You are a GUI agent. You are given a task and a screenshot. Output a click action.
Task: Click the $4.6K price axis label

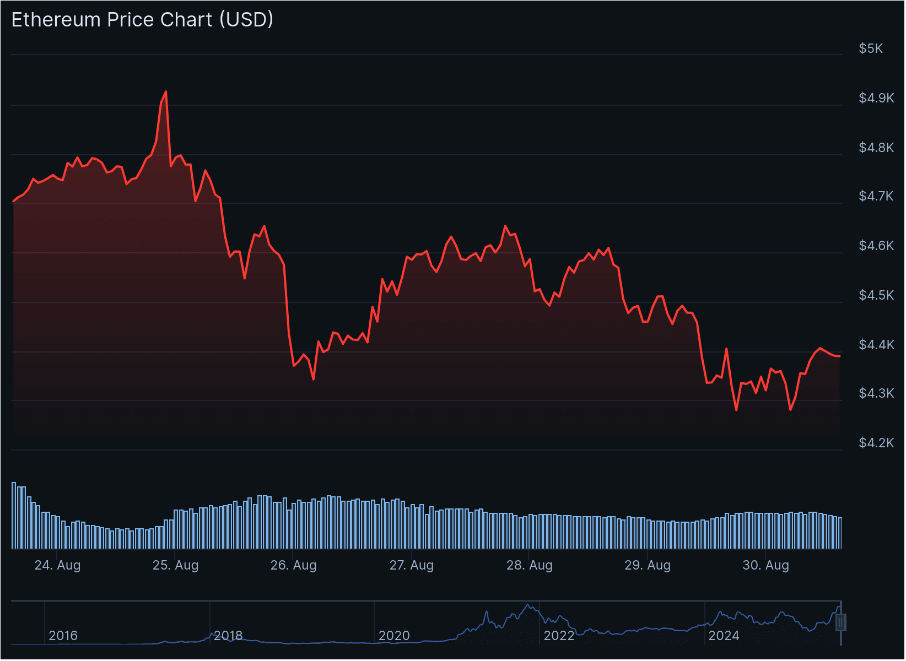click(876, 246)
